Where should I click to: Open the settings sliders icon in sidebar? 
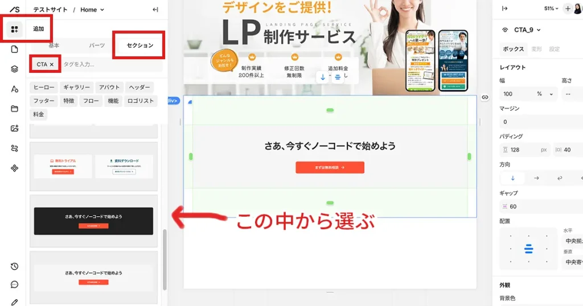14,148
